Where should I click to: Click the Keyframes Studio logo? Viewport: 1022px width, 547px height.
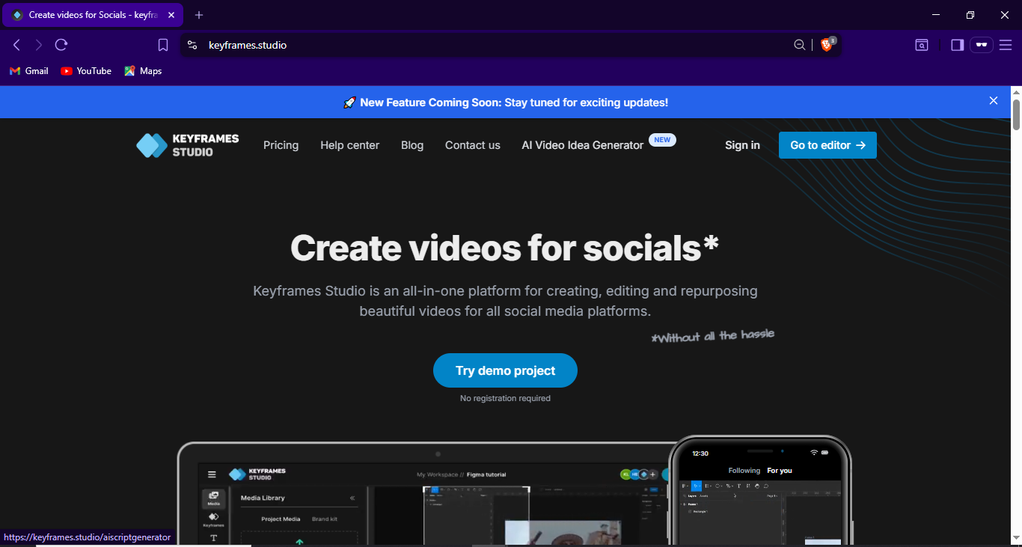[186, 144]
